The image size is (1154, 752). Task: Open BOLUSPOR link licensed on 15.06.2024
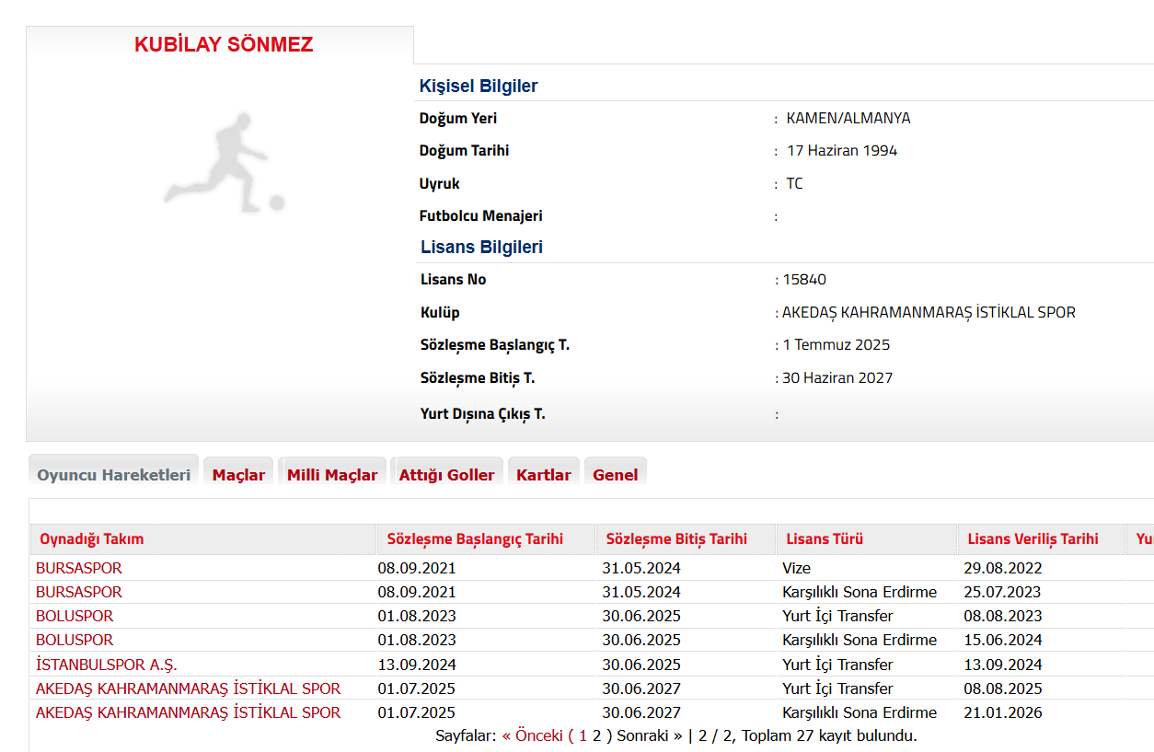75,640
